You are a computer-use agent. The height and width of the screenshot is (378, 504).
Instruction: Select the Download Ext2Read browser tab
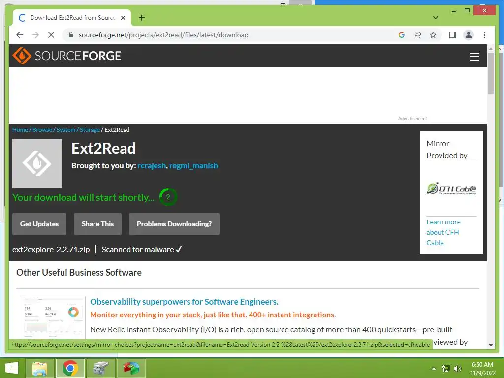tap(72, 18)
